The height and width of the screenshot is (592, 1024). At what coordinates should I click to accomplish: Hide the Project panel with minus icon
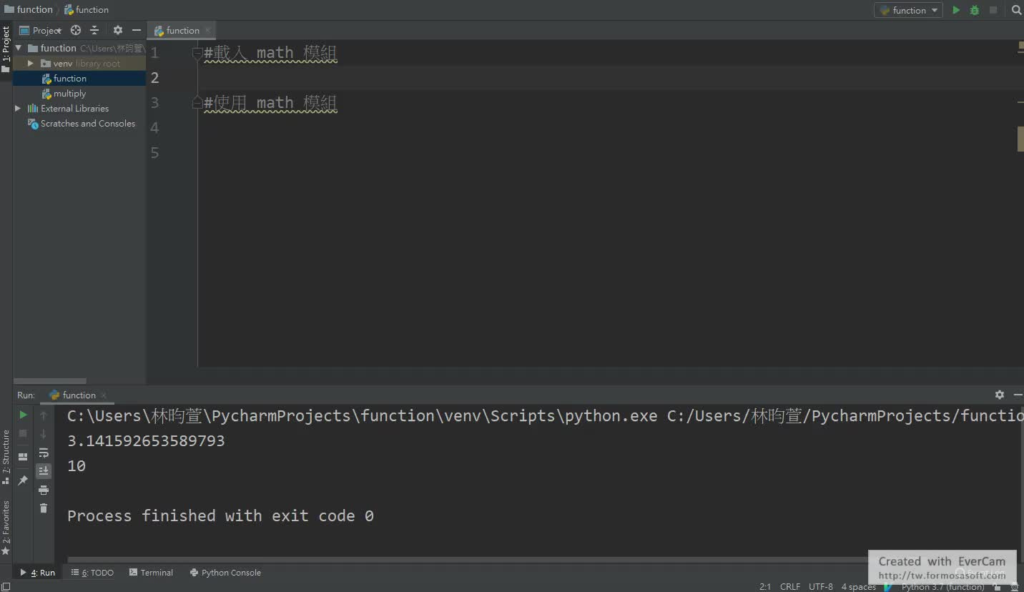(137, 30)
